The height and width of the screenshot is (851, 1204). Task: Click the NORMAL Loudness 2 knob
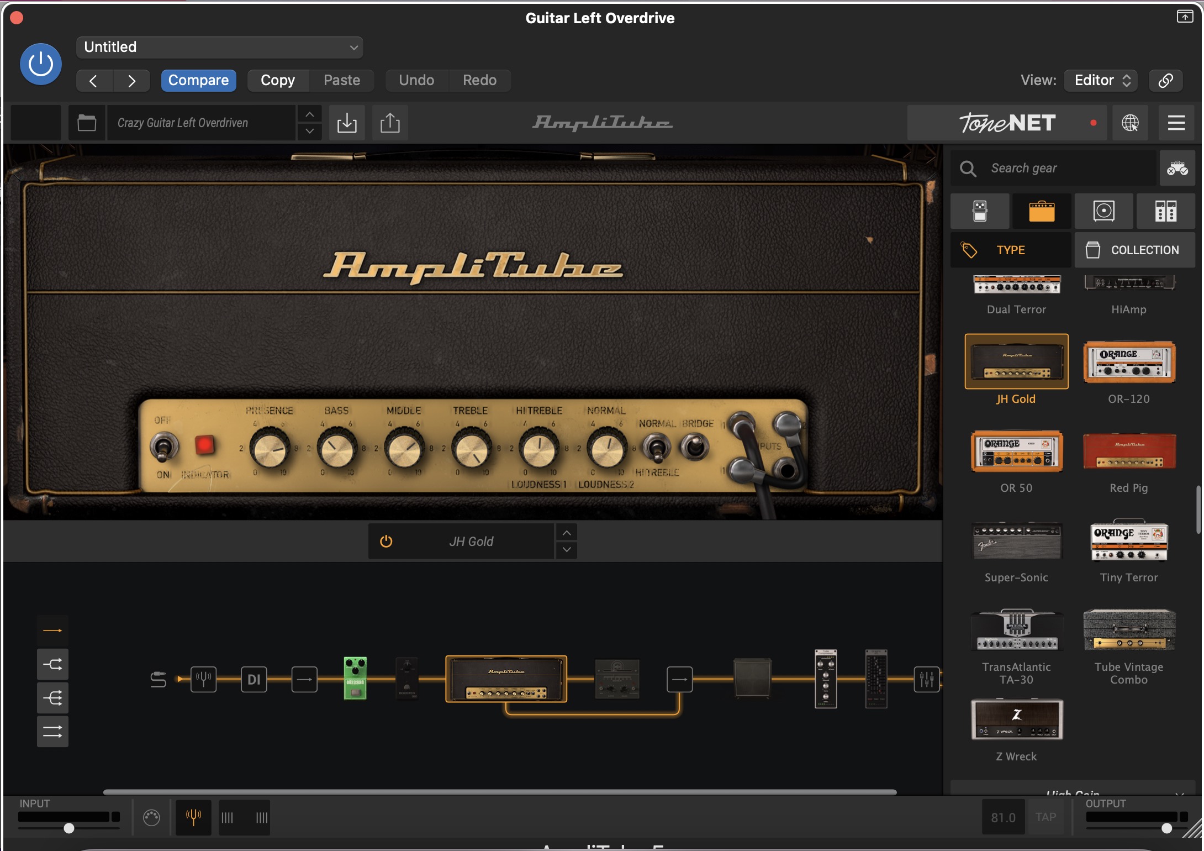pyautogui.click(x=606, y=448)
